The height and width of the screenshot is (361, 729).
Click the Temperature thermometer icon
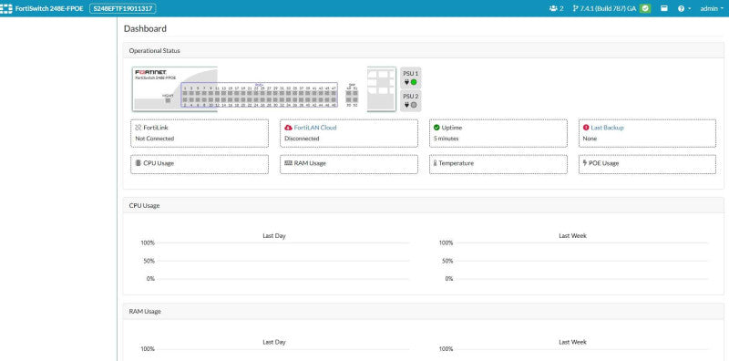[436, 163]
